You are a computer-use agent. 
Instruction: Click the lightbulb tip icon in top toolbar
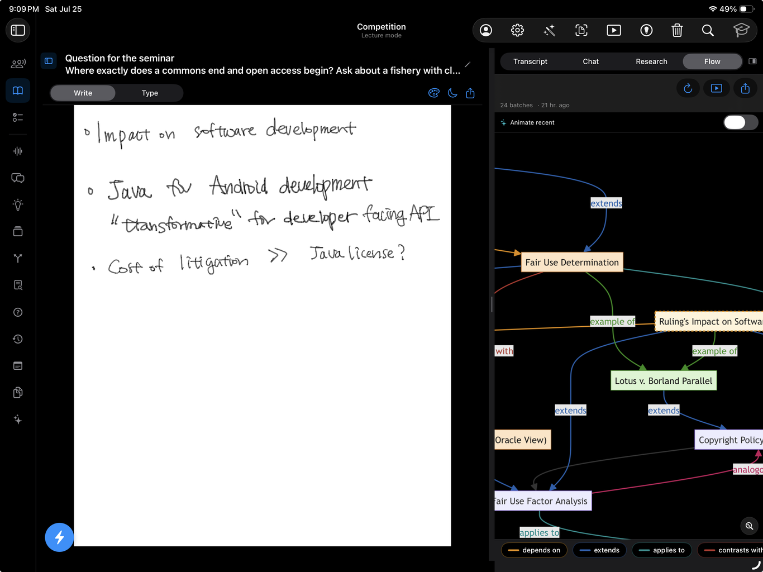(x=646, y=30)
